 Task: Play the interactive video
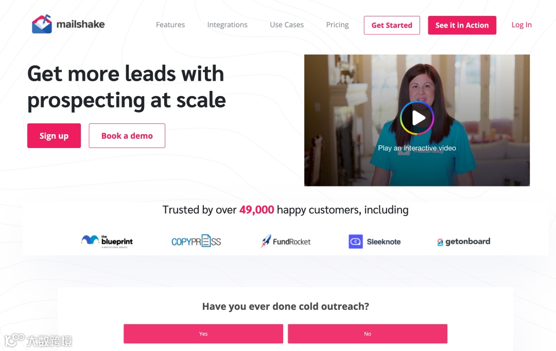[x=417, y=118]
